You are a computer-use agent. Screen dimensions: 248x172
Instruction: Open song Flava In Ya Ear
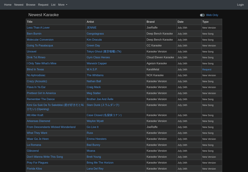36,87
